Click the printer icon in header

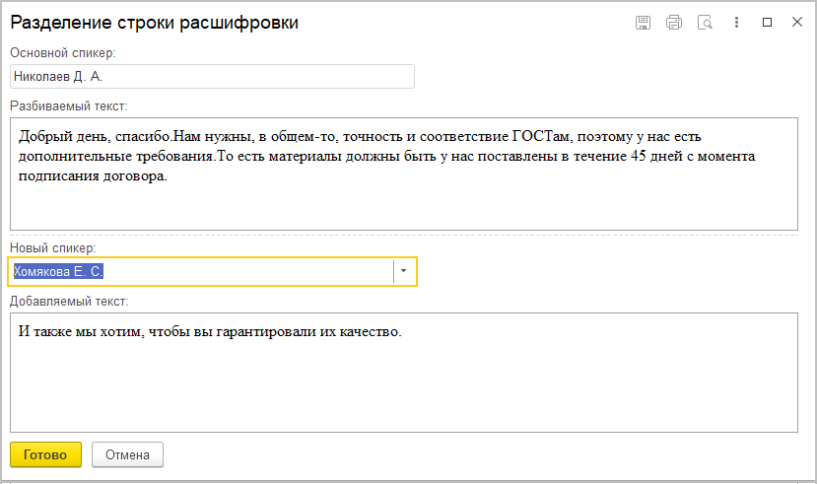point(674,22)
